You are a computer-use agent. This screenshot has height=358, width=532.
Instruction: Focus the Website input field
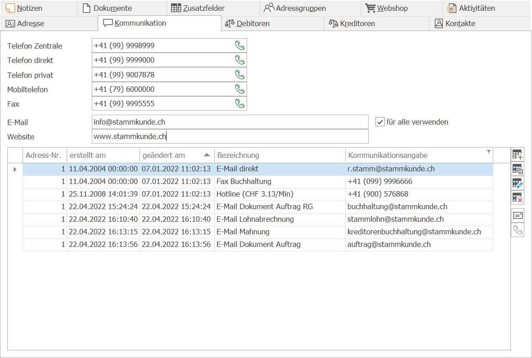coord(230,136)
